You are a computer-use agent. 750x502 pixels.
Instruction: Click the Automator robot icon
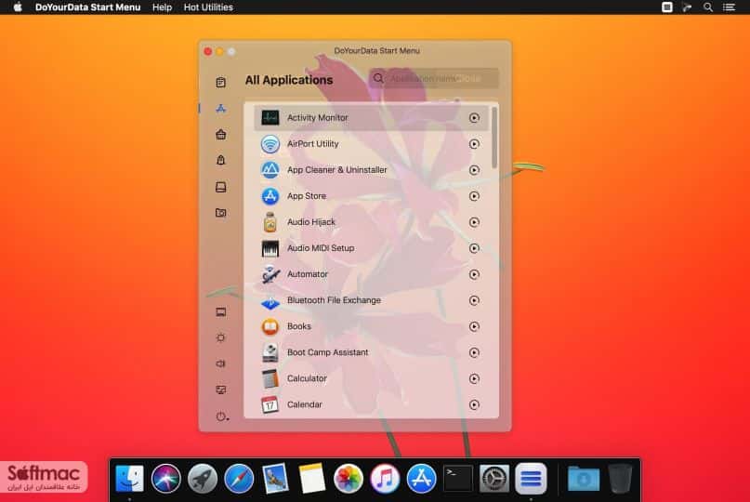(270, 274)
